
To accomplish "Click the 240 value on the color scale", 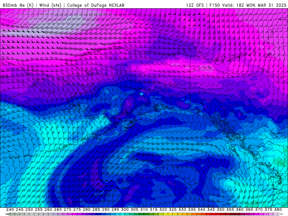I will (10, 210).
